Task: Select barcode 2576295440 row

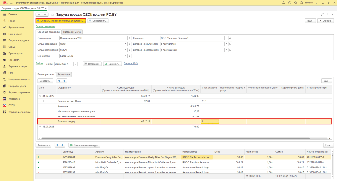Action: coord(184,162)
